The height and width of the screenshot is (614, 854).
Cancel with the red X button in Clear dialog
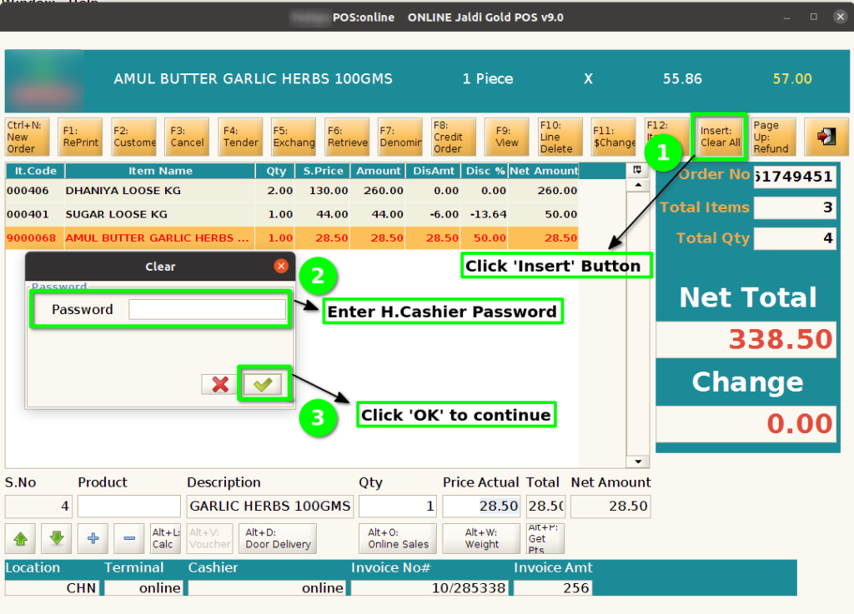click(x=220, y=385)
